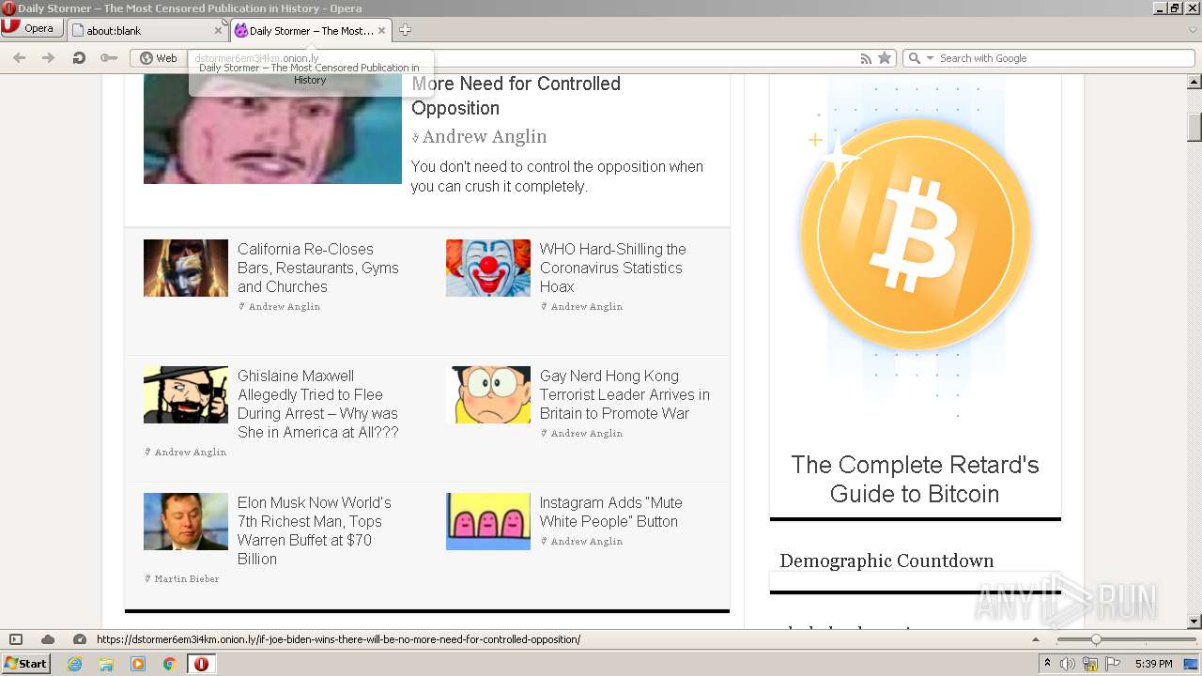This screenshot has width=1202, height=676.
Task: Click the Opera Link cloud icon
Action: (48, 639)
